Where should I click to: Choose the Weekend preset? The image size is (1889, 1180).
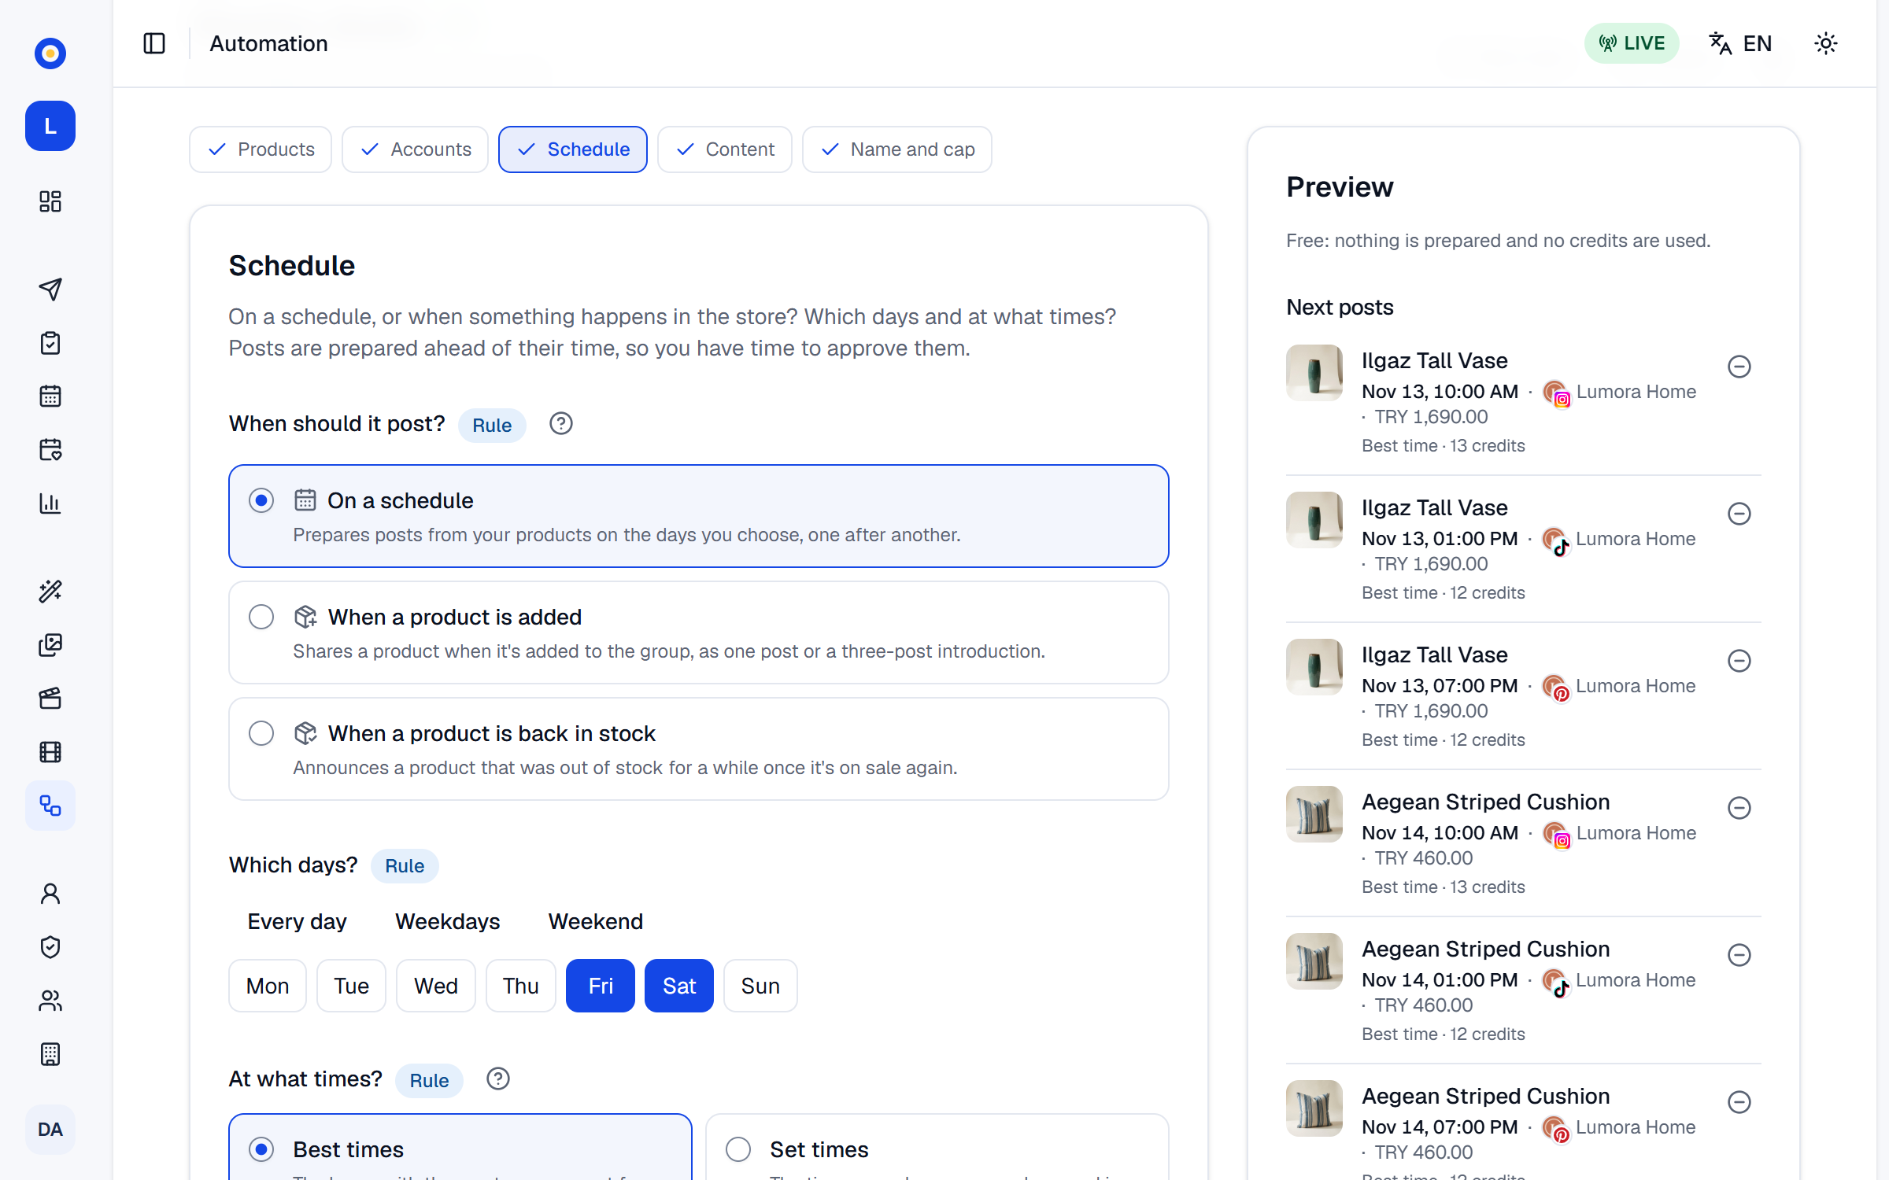[x=596, y=921]
